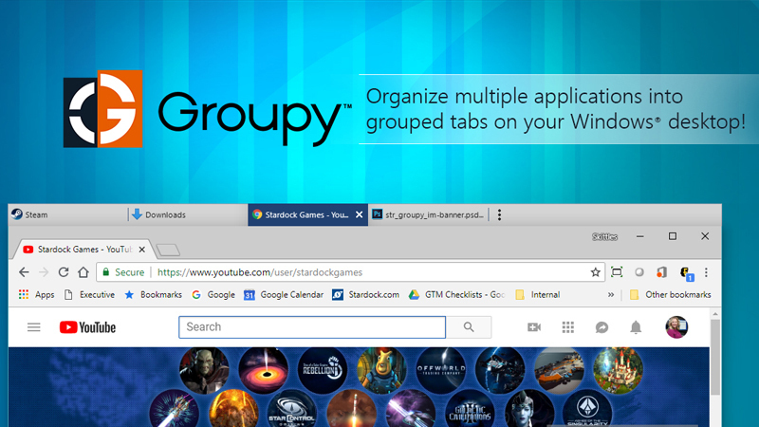Image resolution: width=759 pixels, height=427 pixels.
Task: Open the YouTube notifications bell
Action: tap(636, 327)
